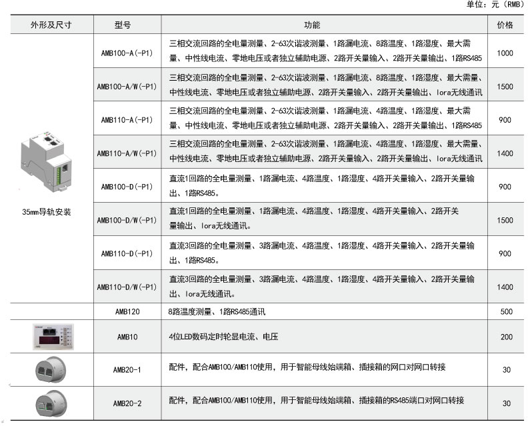Click the AMB100-A/W(-P1) model cell
The height and width of the screenshot is (426, 528).
point(127,87)
